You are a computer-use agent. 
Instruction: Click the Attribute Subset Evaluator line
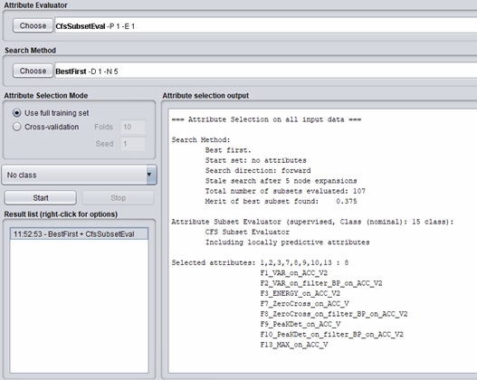click(312, 222)
